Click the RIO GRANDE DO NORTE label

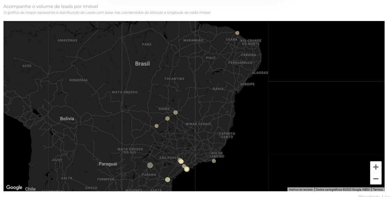251,42
